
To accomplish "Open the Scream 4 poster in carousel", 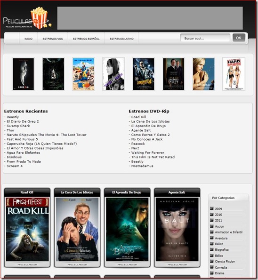I will point(23,74).
